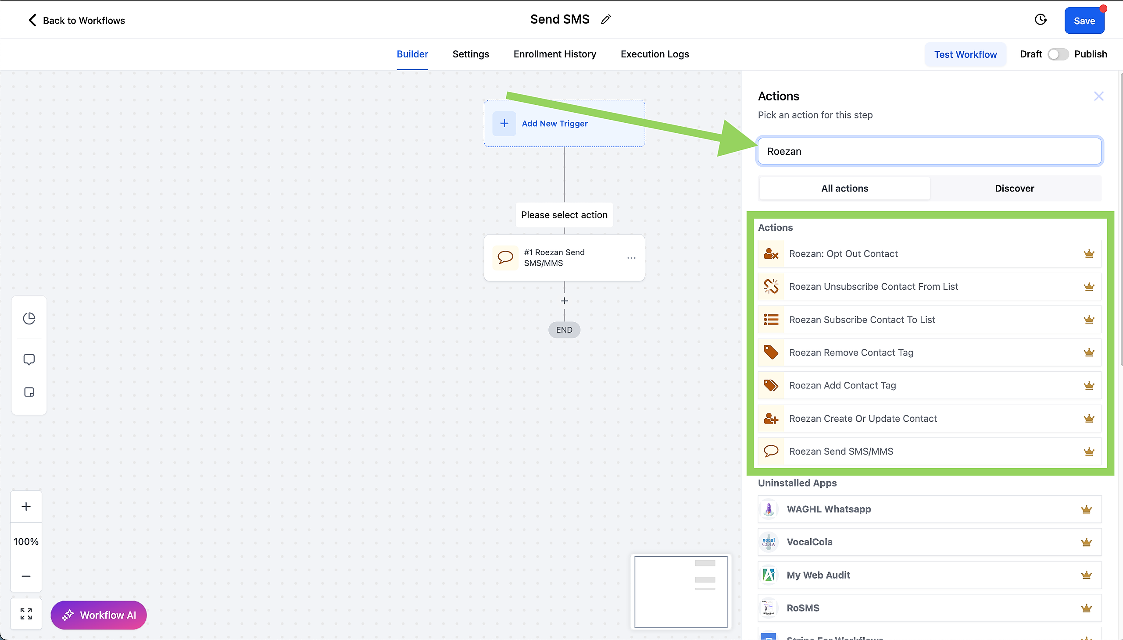Go Back to Workflows
The image size is (1123, 640).
point(76,20)
